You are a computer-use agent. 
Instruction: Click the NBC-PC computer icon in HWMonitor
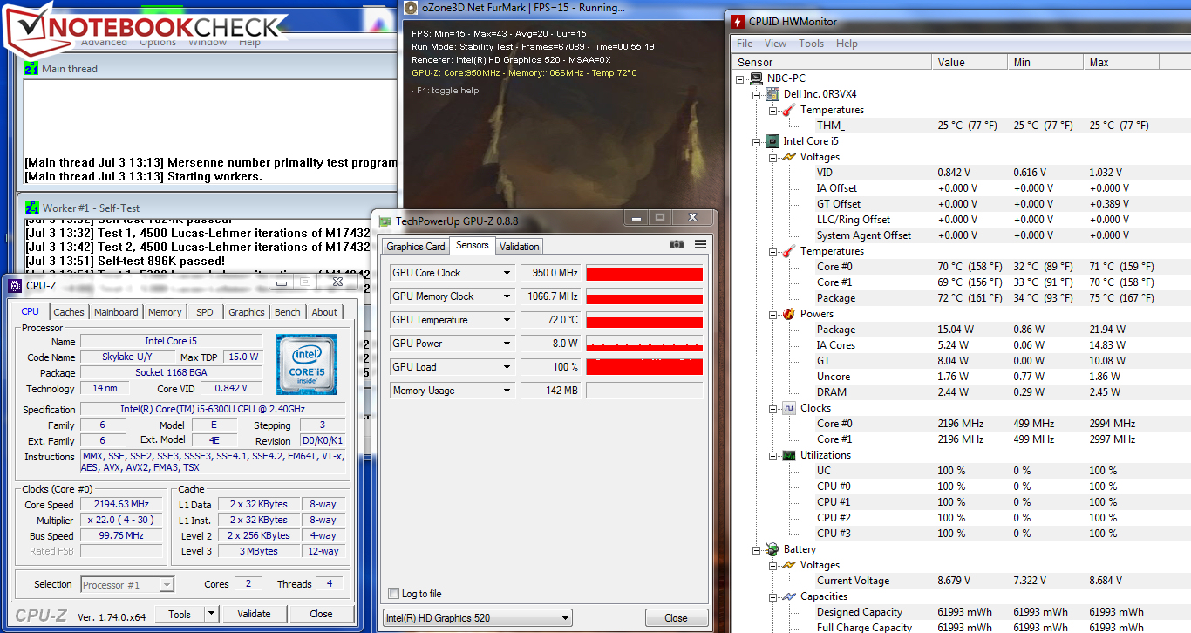tap(758, 78)
